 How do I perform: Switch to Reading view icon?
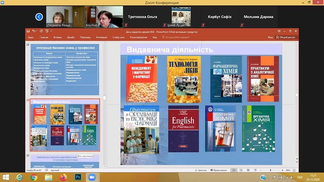(x=248, y=170)
